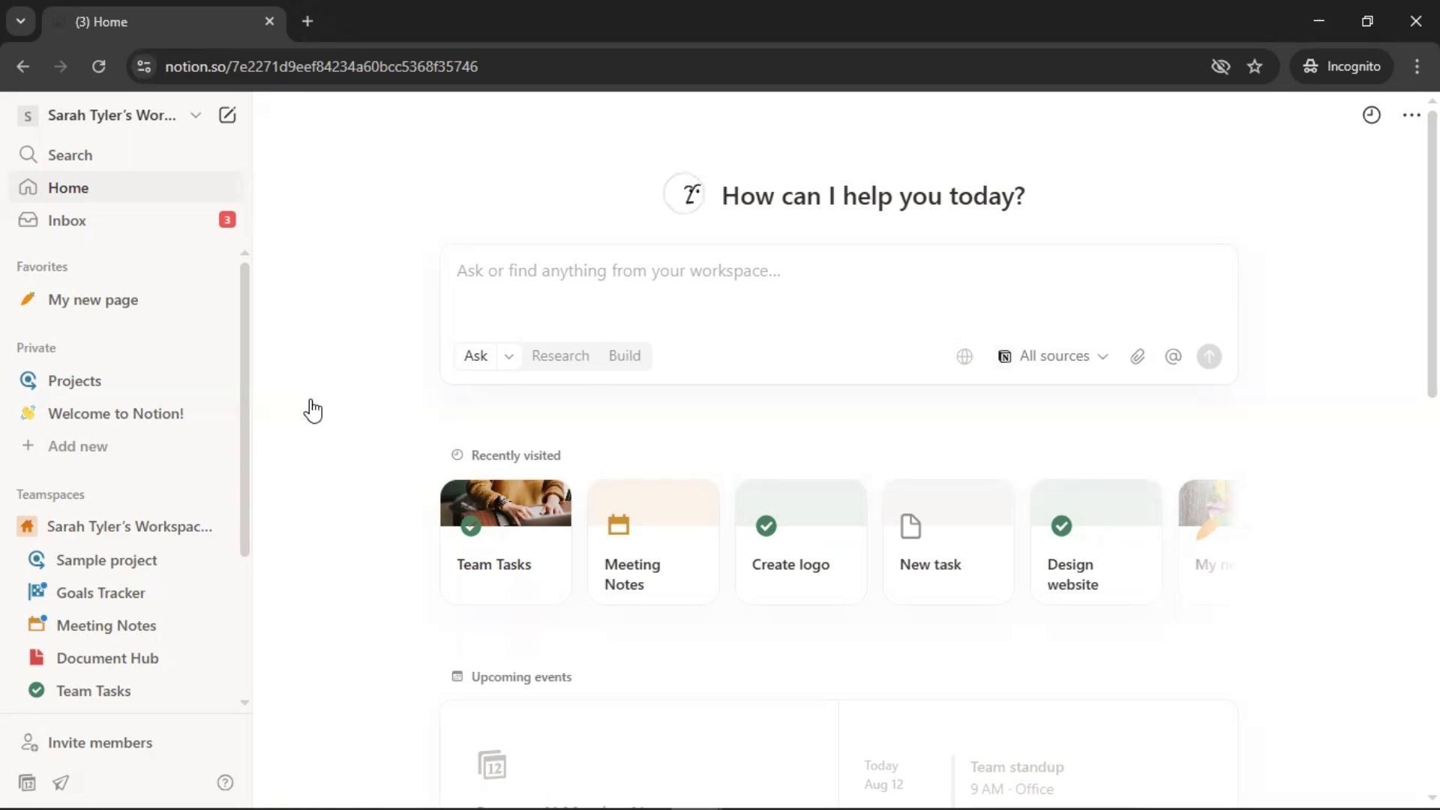Click the attach file paperclip icon
The height and width of the screenshot is (810, 1440).
[1137, 356]
